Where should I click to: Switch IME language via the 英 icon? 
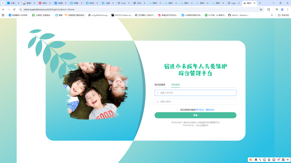point(256,160)
